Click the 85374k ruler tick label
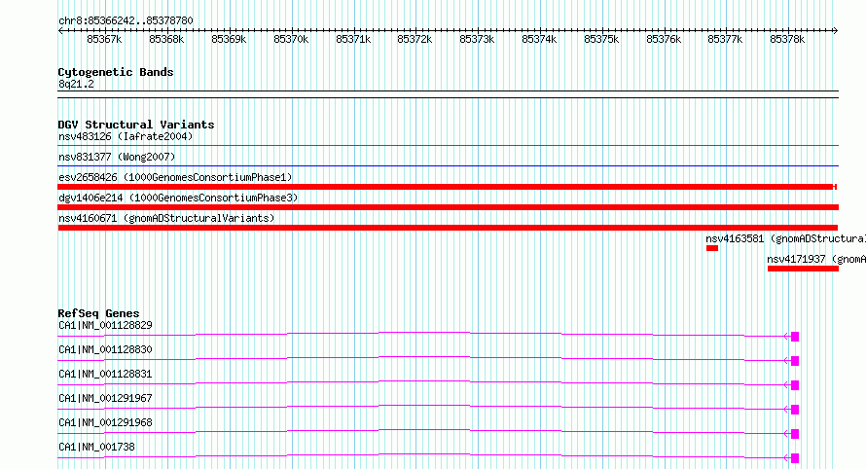The width and height of the screenshot is (866, 469). pyautogui.click(x=540, y=39)
